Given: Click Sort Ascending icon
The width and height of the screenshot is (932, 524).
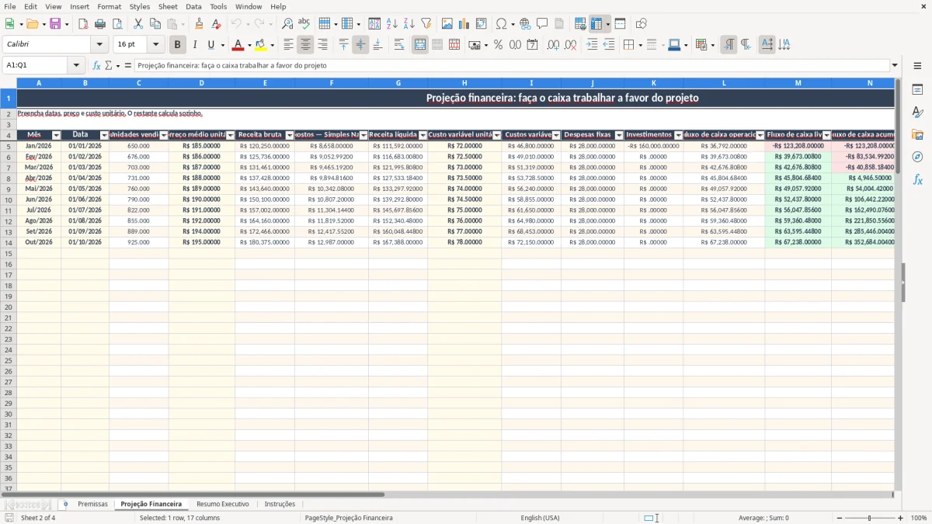Looking at the screenshot, I should [x=392, y=24].
